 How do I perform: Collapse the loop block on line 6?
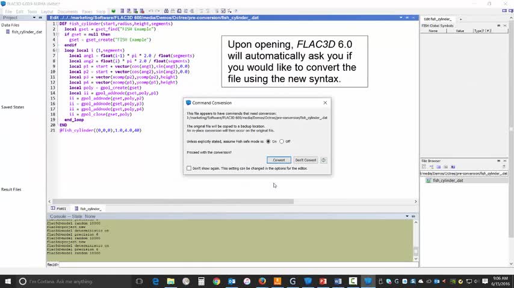(57, 50)
